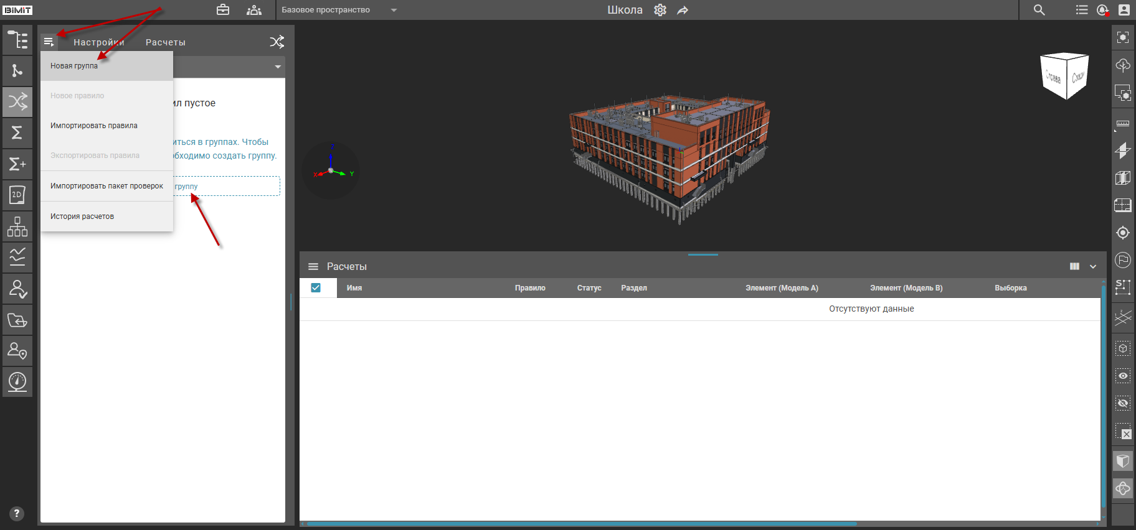Collapse the Расчеты panel with chevron
The width and height of the screenshot is (1136, 530).
click(x=1093, y=266)
